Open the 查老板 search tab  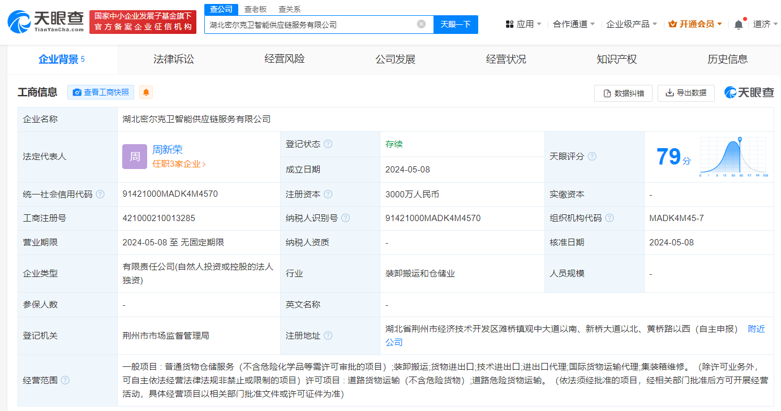click(255, 9)
